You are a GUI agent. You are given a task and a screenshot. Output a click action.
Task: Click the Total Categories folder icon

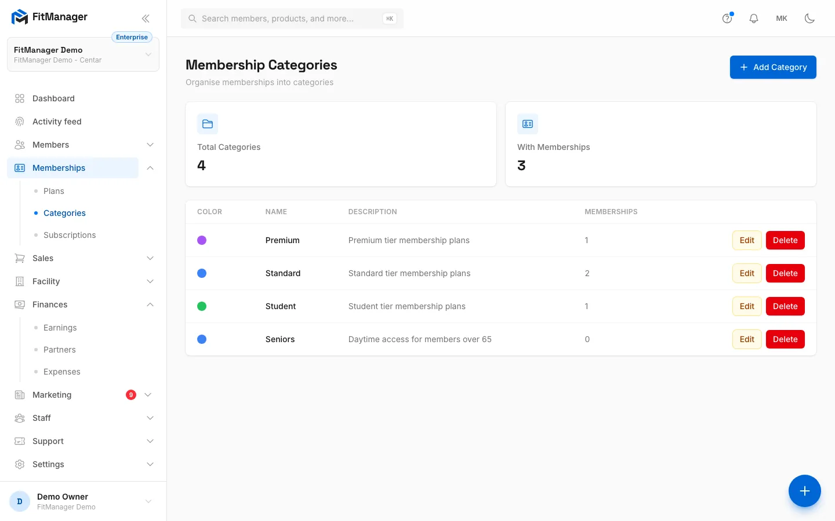pyautogui.click(x=208, y=124)
